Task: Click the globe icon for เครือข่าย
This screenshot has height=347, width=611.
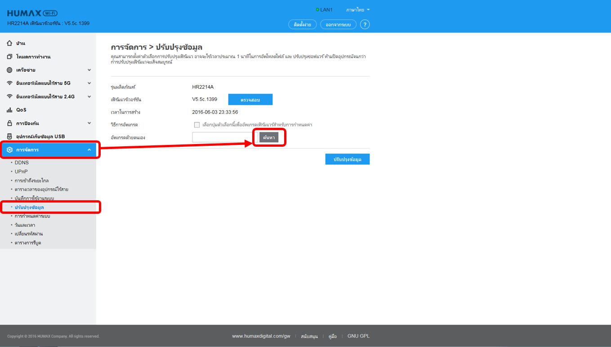Action: point(9,70)
